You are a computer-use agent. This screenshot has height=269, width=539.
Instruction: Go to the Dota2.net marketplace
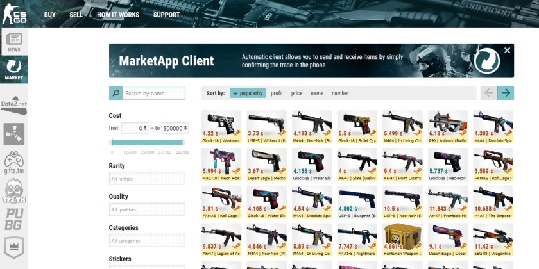coord(13,103)
